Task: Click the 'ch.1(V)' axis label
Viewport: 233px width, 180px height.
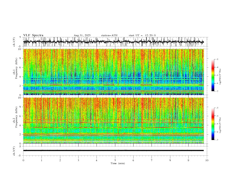Action: click(x=14, y=42)
